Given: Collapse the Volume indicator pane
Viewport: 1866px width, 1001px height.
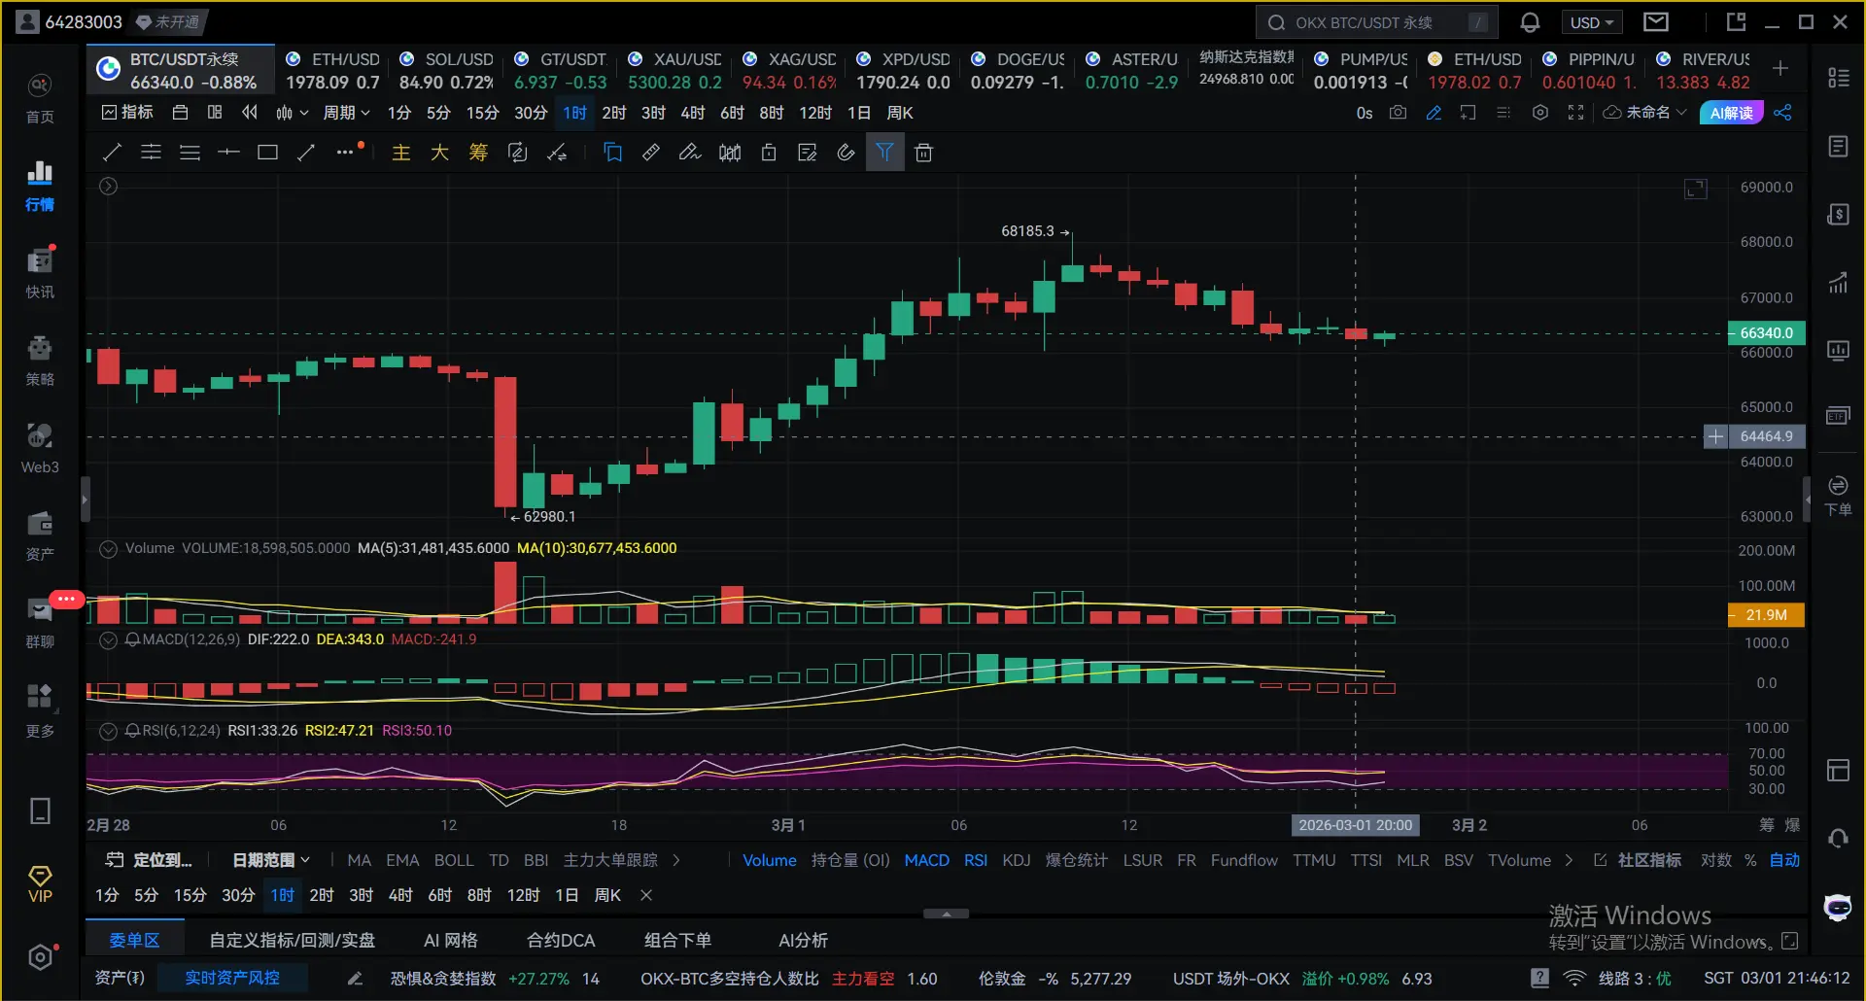Looking at the screenshot, I should (x=109, y=549).
